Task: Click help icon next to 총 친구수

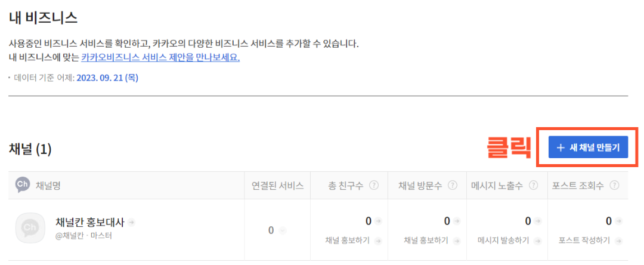Action: [374, 185]
